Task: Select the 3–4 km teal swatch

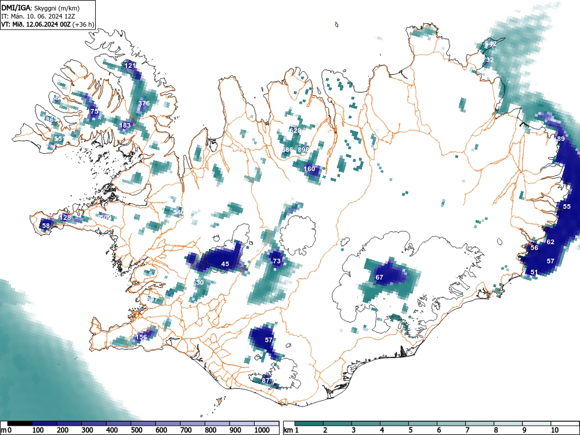Action: click(x=366, y=423)
